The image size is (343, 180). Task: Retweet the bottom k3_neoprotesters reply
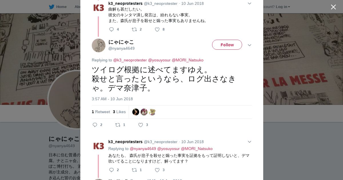pos(134,170)
